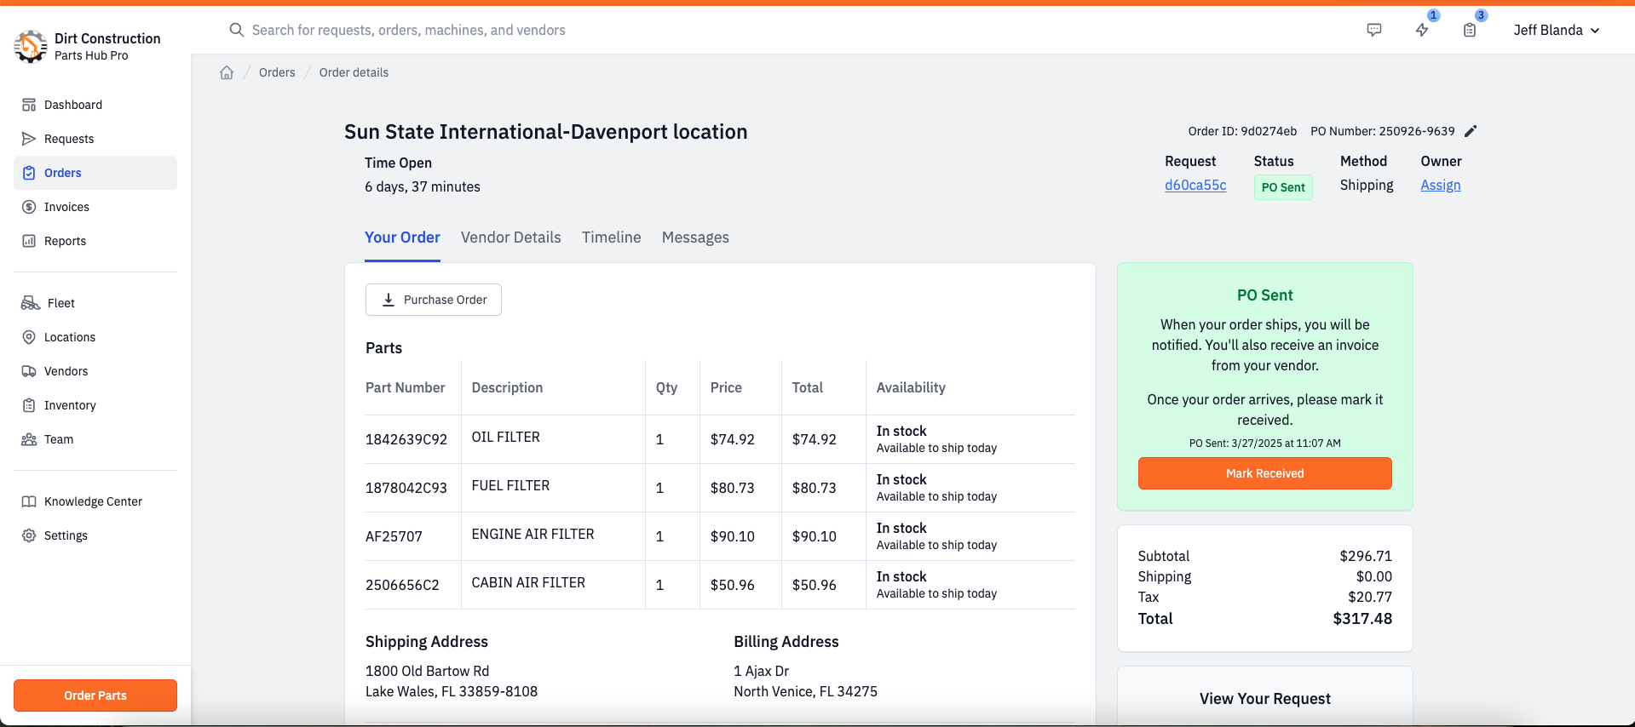The image size is (1635, 727).
Task: Open the Invoices sidebar item
Action: pyautogui.click(x=66, y=207)
